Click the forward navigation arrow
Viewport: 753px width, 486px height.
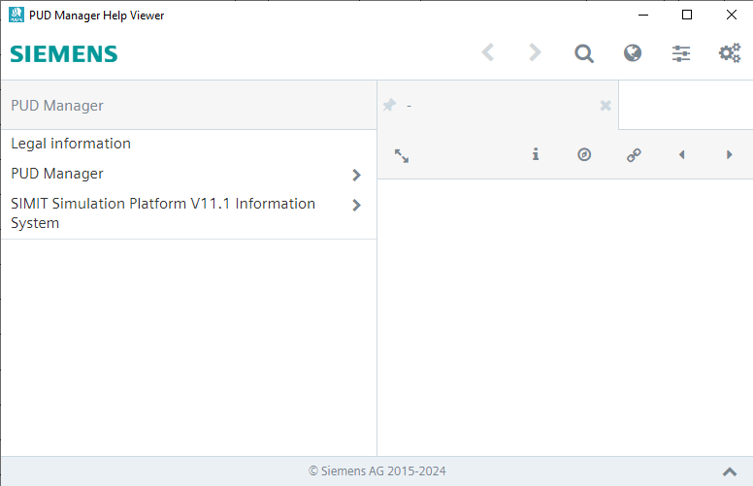[x=535, y=53]
